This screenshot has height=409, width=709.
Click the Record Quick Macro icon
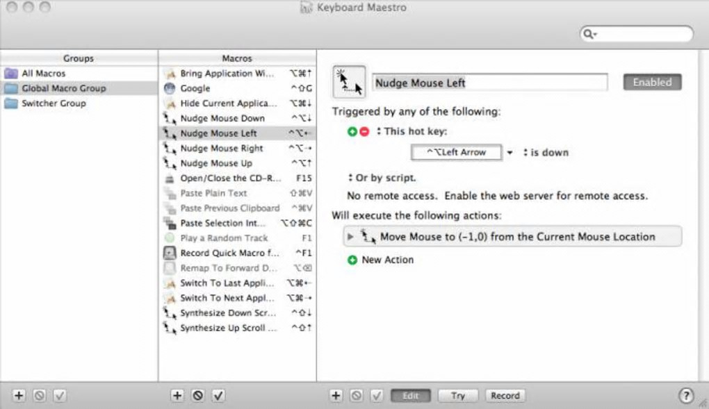tap(170, 253)
